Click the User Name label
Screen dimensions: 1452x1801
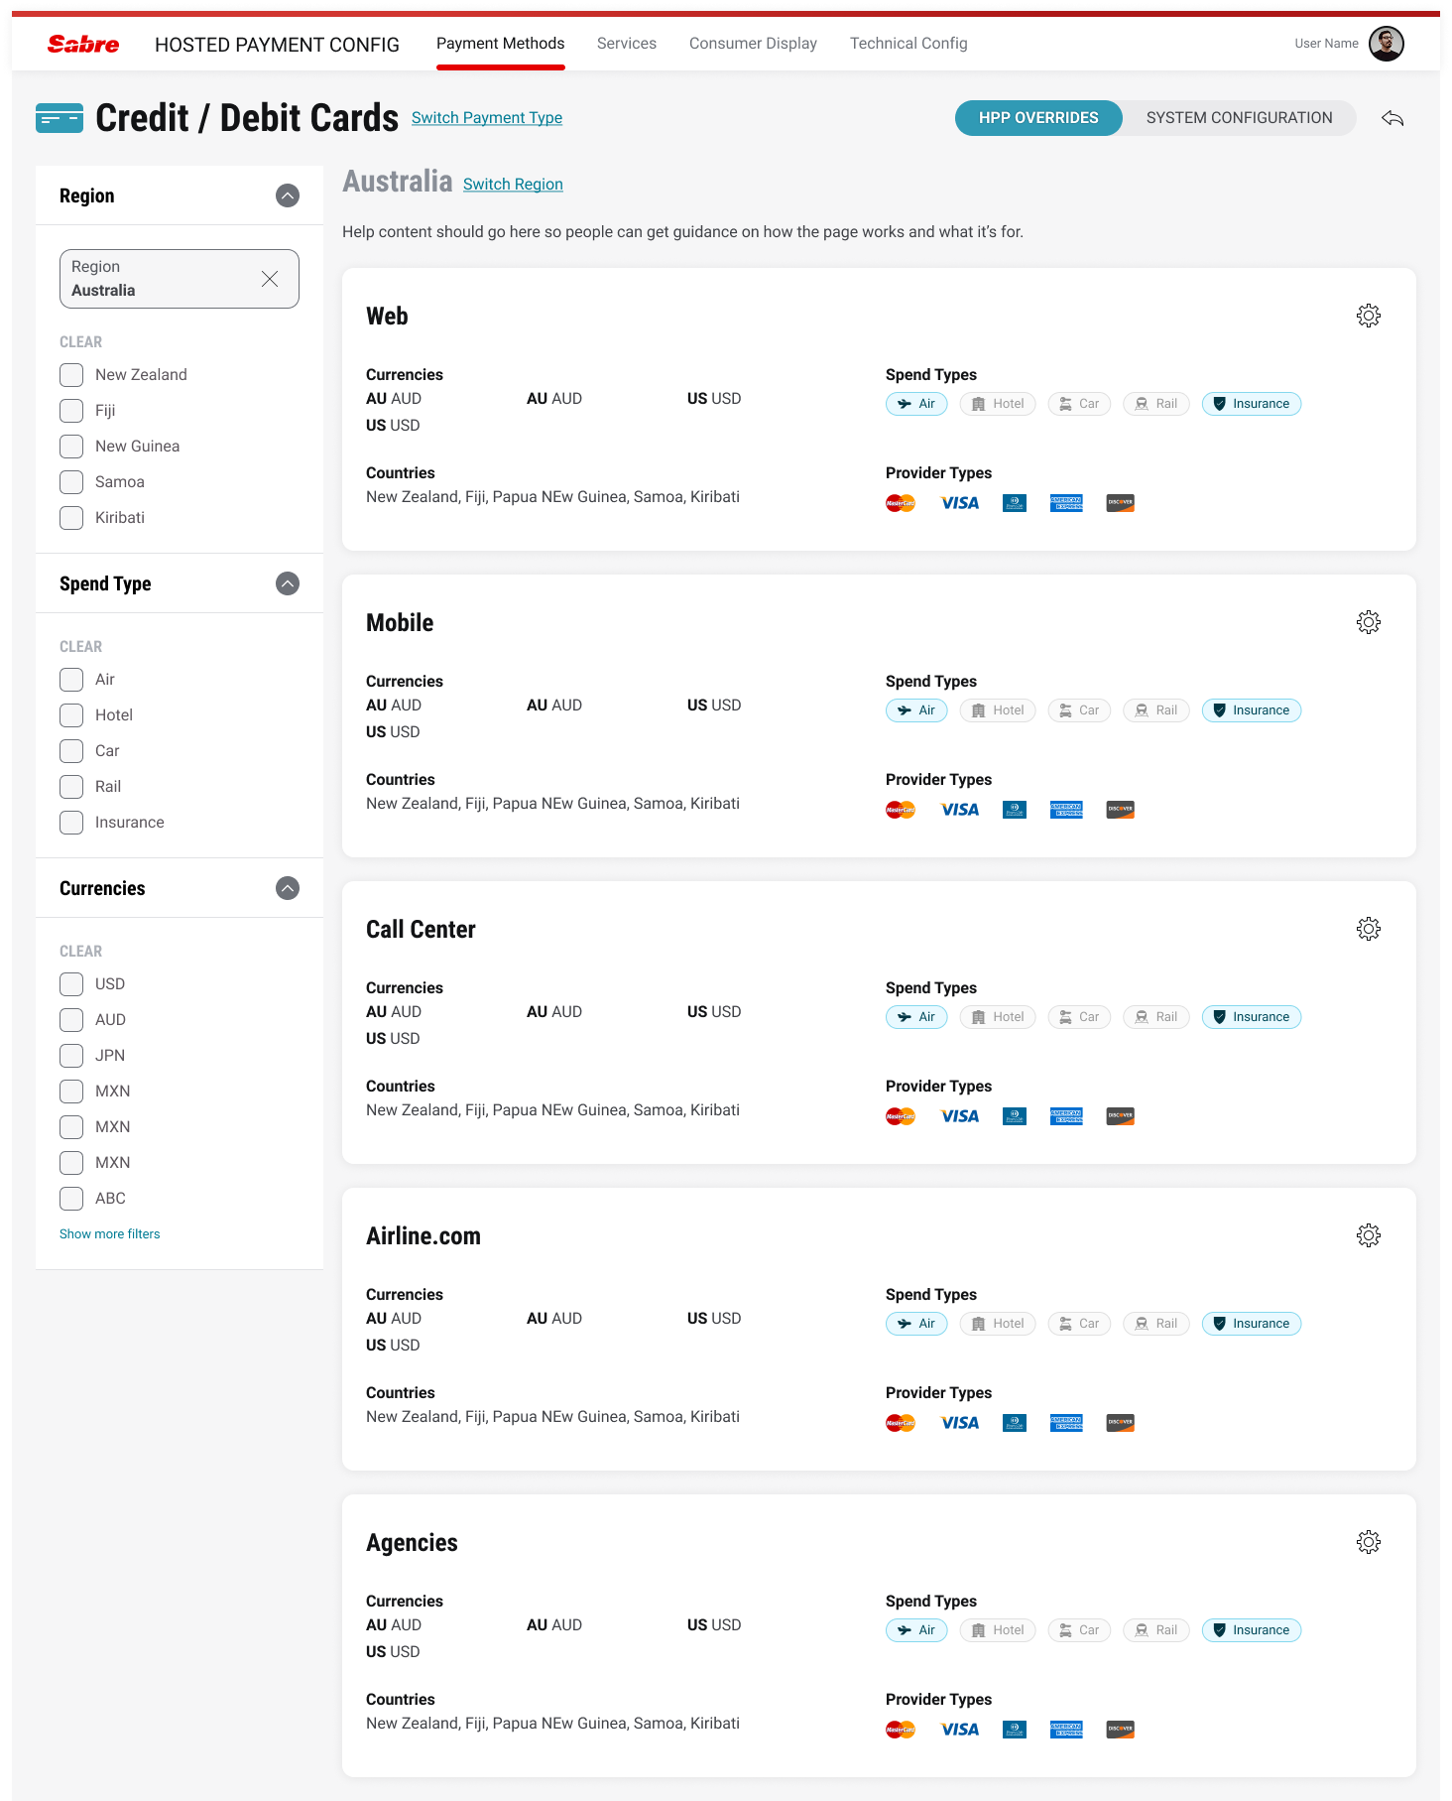tap(1326, 44)
